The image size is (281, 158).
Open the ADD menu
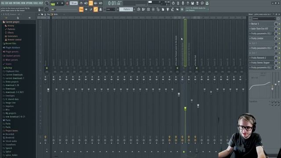(x=11, y=3)
